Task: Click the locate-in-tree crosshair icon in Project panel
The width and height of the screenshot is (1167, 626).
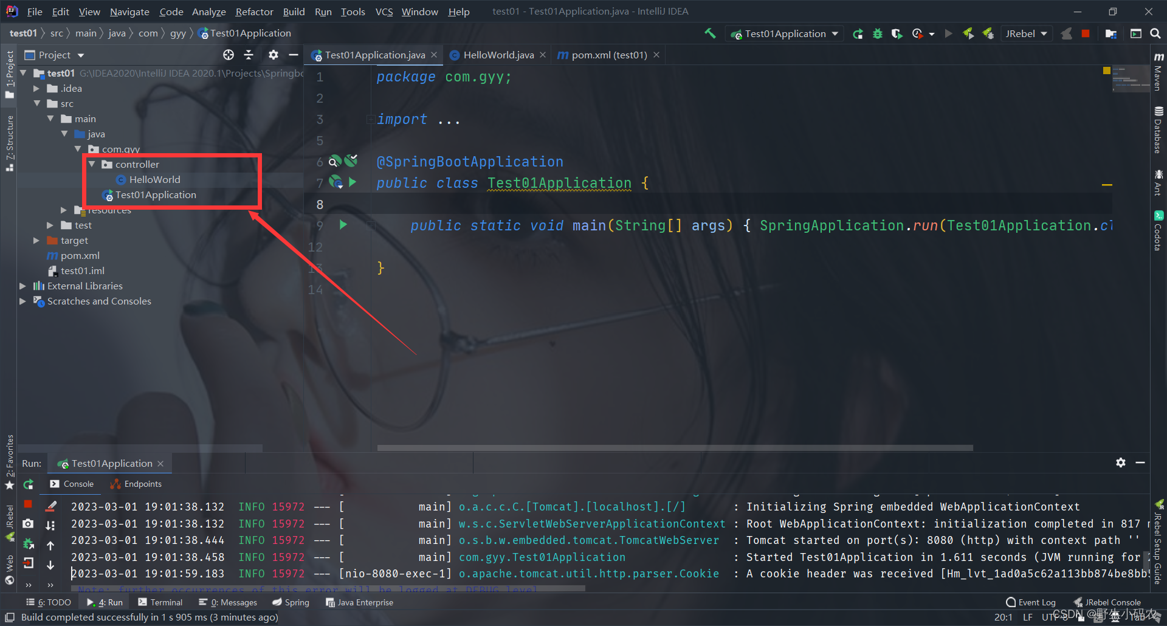Action: [229, 55]
